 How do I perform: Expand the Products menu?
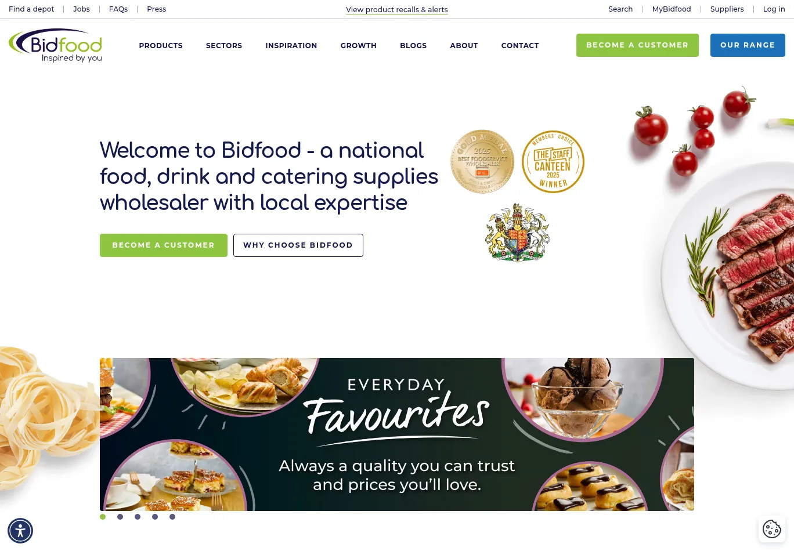point(161,45)
